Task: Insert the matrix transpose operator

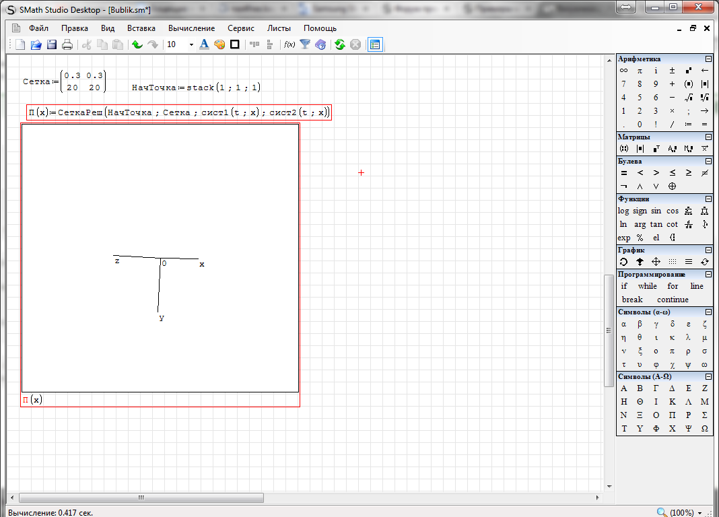Action: coord(656,149)
